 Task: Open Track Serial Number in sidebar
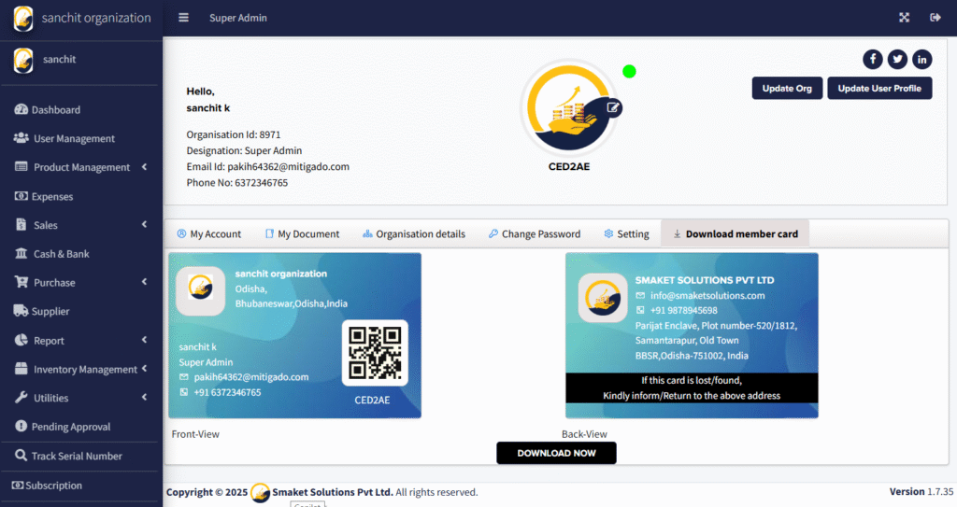tap(77, 457)
